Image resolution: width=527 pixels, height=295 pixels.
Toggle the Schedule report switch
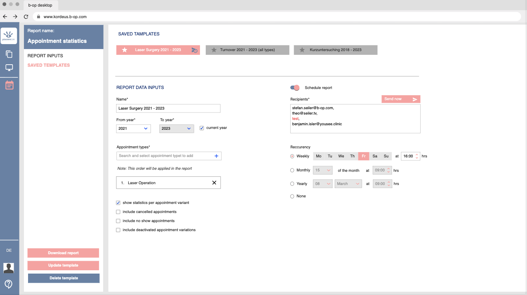pyautogui.click(x=294, y=88)
